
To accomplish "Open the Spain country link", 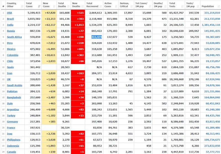I will (x=10, y=67).
